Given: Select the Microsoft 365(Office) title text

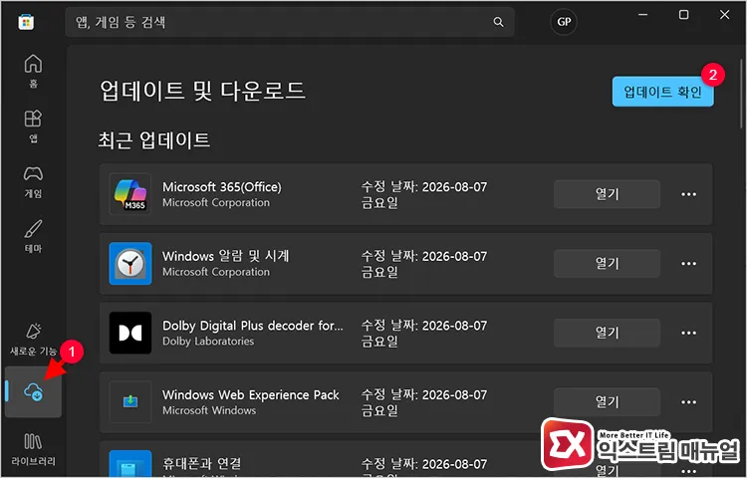Looking at the screenshot, I should point(221,186).
